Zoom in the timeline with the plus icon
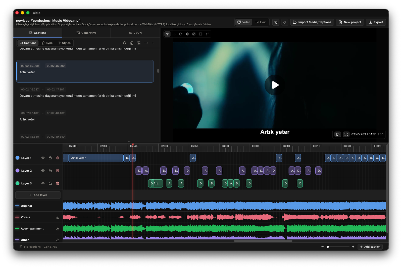 coord(353,247)
